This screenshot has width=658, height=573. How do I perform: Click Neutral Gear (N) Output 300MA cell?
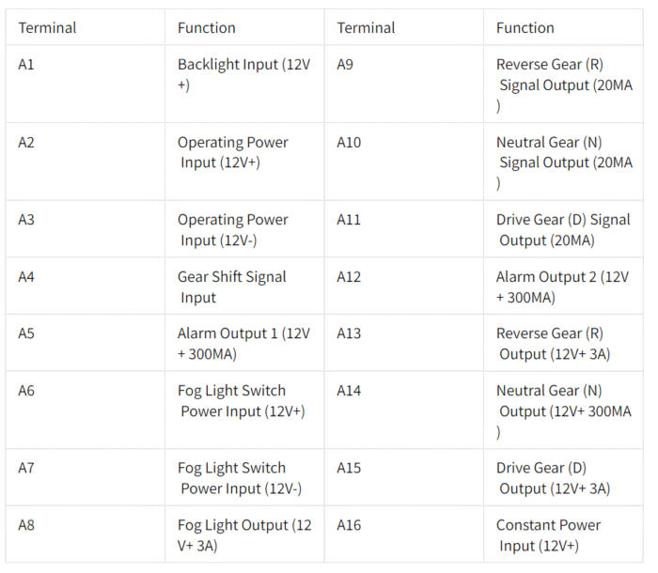[563, 410]
